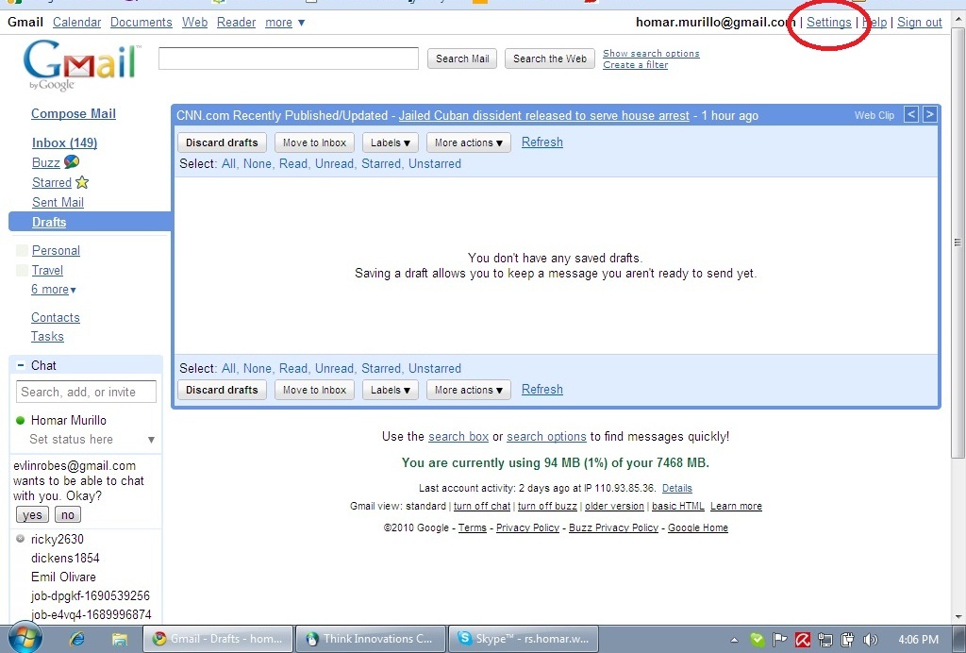This screenshot has width=966, height=653.
Task: Open Tasks link
Action: point(47,336)
